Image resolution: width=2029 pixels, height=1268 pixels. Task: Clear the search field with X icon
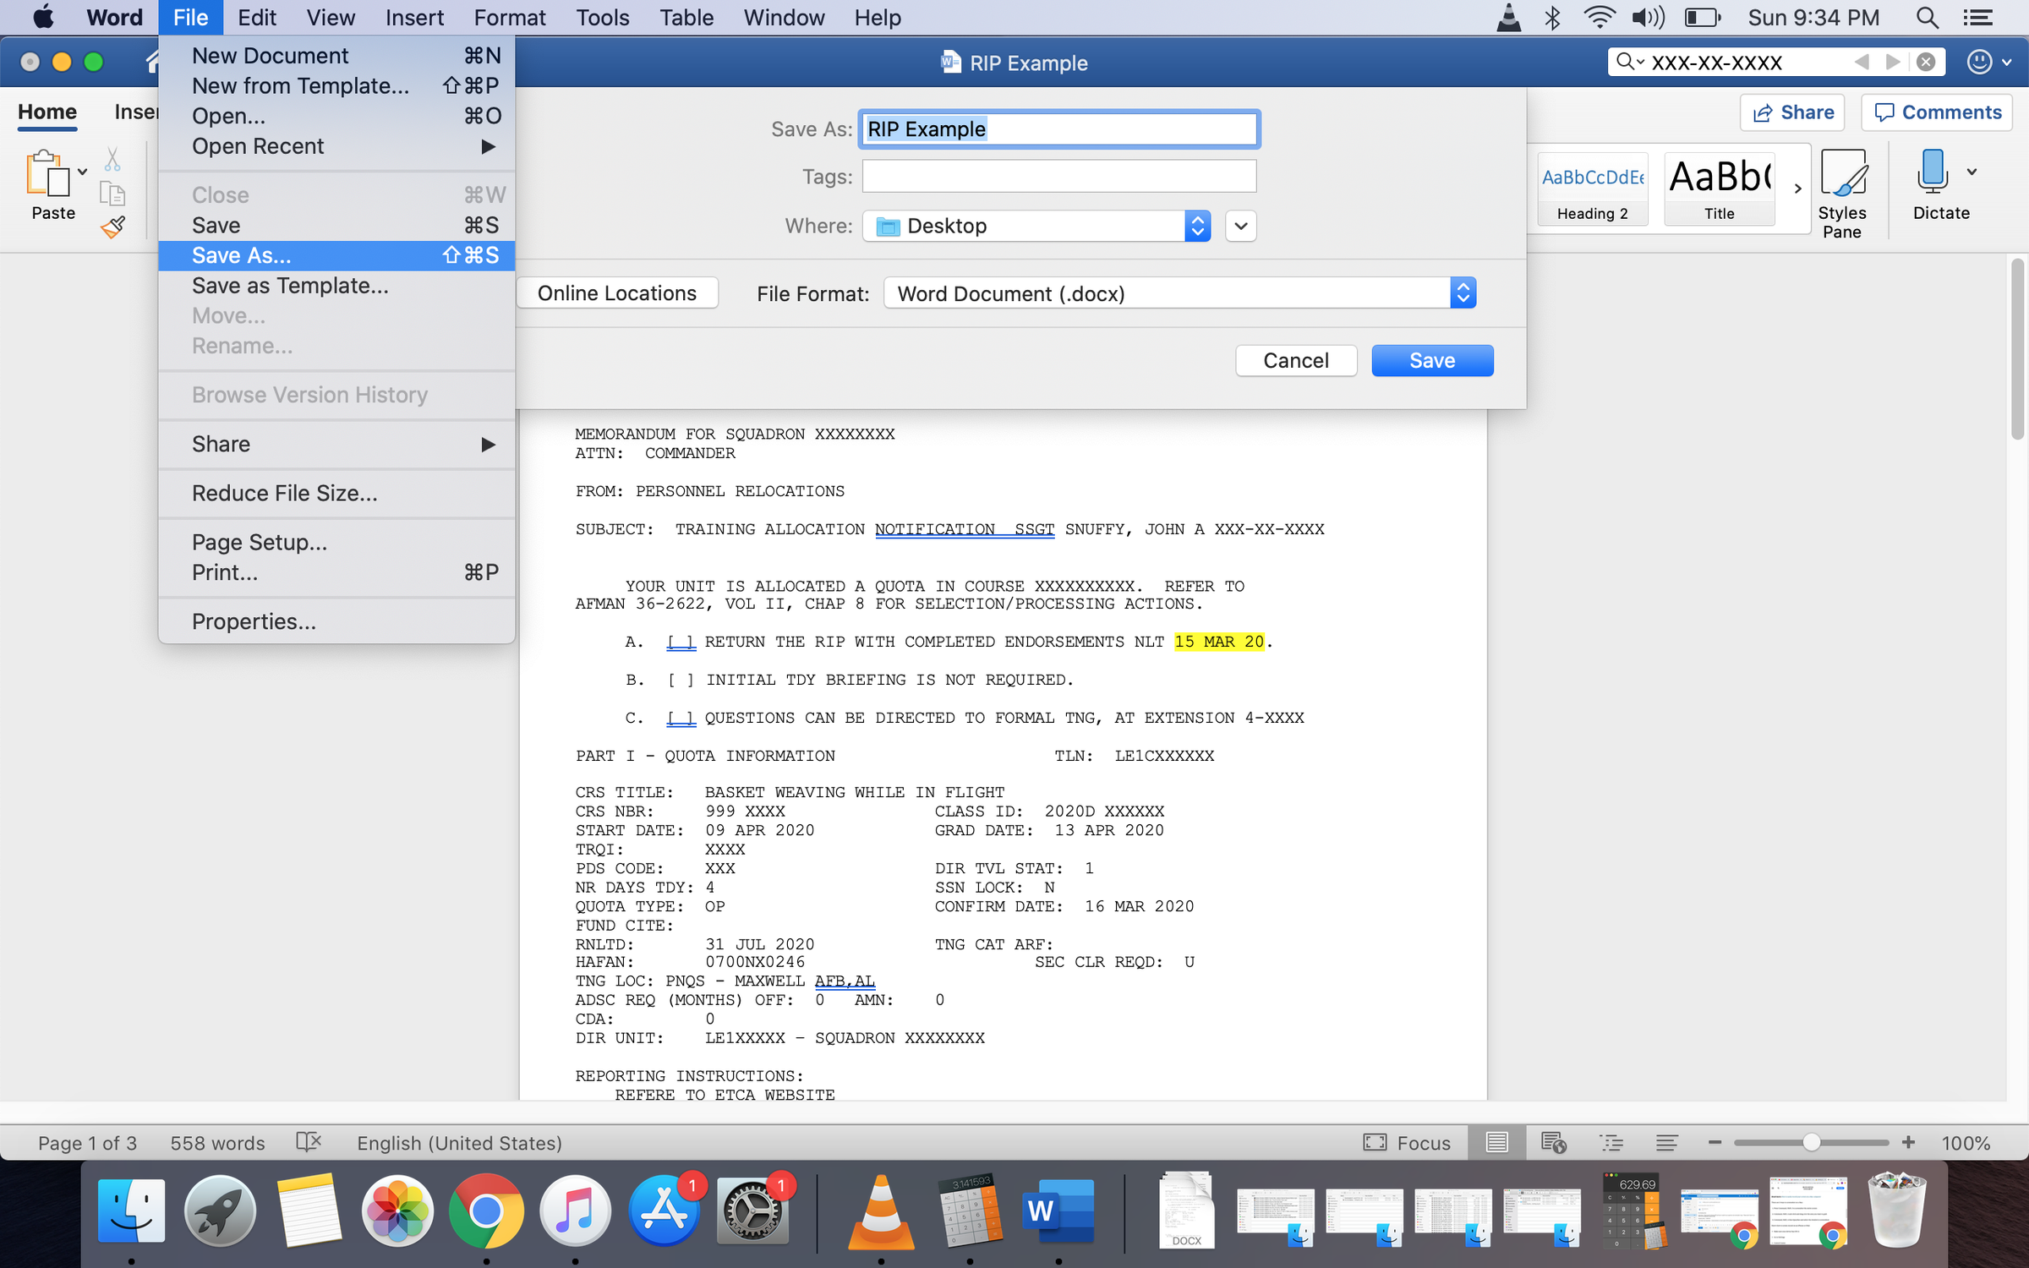click(x=1926, y=62)
